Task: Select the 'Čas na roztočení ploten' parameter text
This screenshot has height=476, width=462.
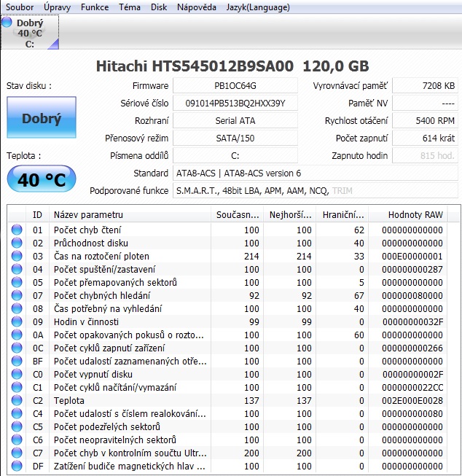Action: click(x=101, y=256)
